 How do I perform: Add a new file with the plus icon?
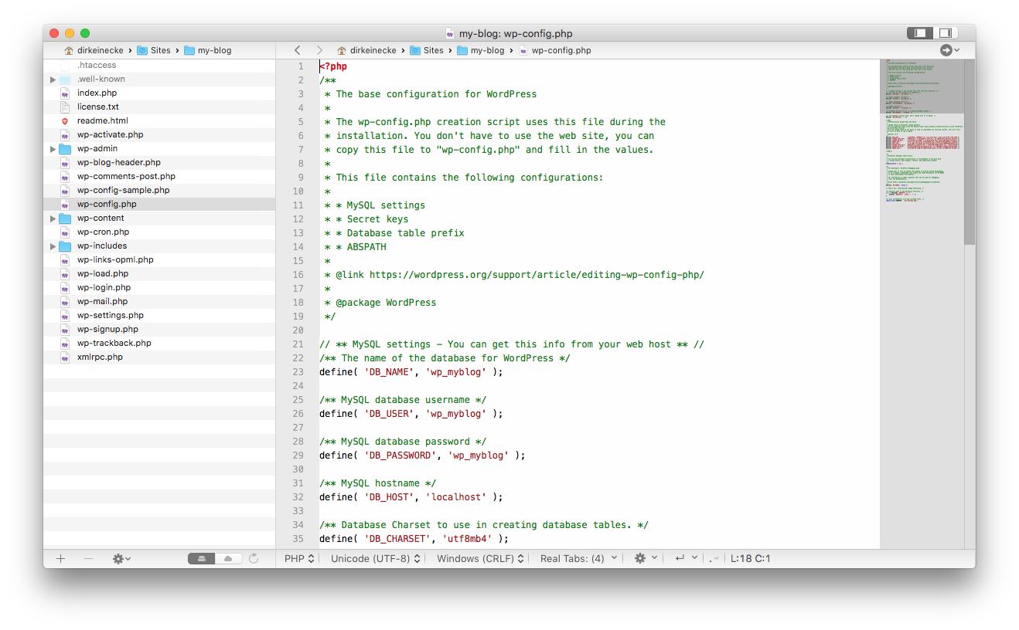click(60, 558)
